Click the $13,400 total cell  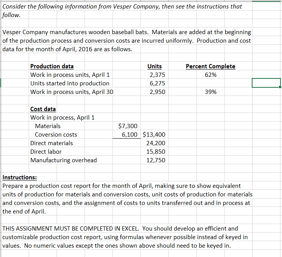154,135
